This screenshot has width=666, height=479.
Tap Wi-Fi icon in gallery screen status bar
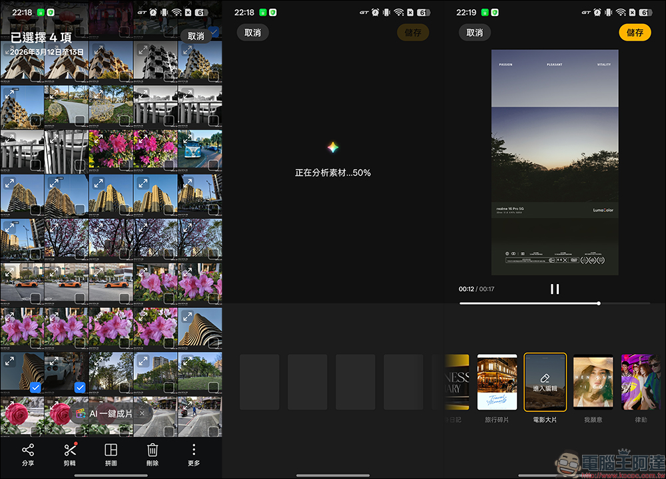point(176,12)
